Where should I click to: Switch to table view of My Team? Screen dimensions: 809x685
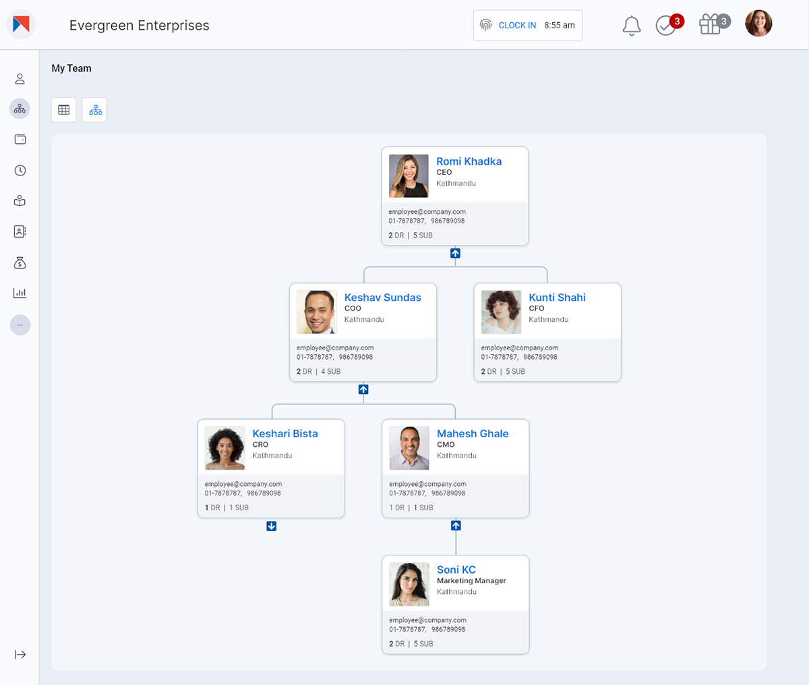coord(63,109)
